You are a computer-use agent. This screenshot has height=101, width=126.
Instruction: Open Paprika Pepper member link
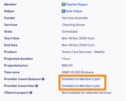[77, 4]
